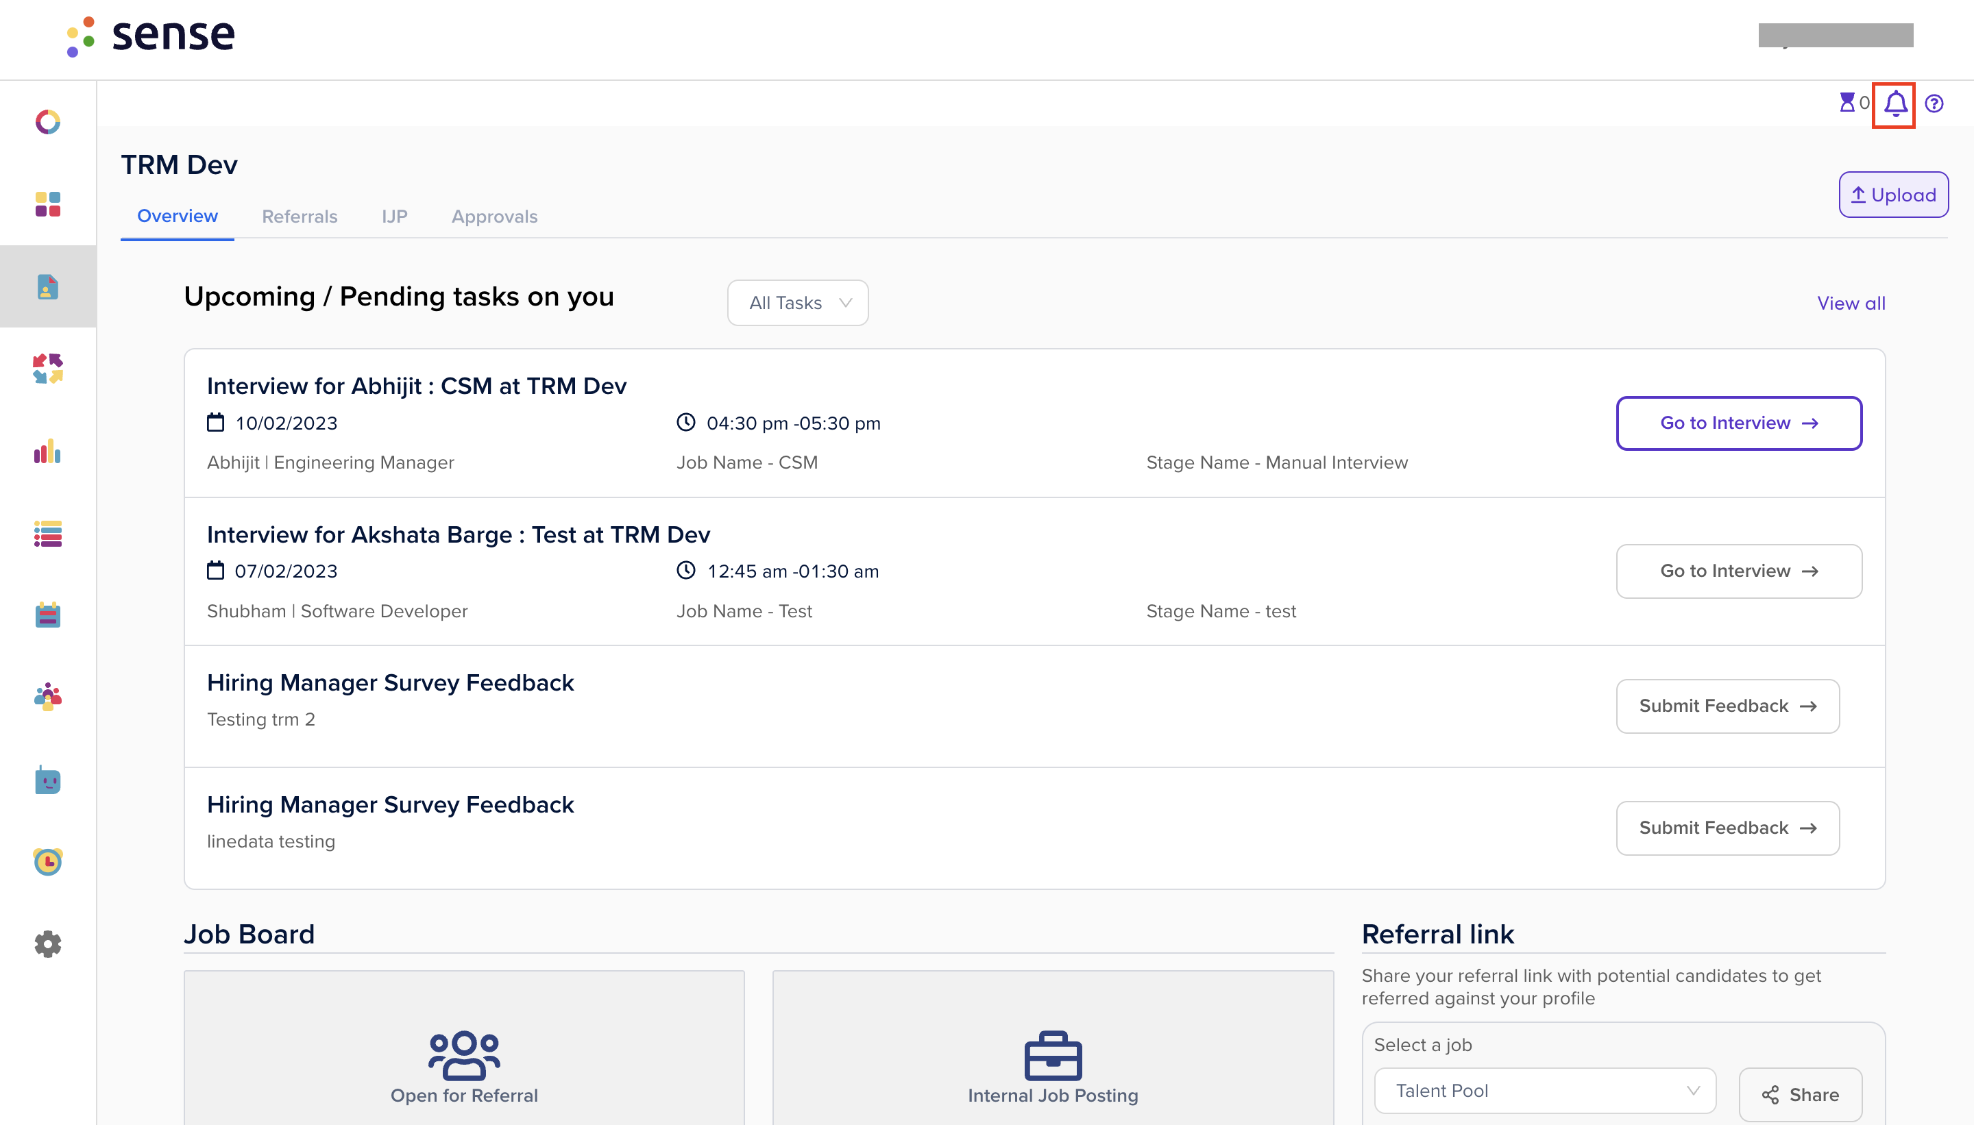The width and height of the screenshot is (1974, 1125).
Task: Click 'Hiring Manager Survey Feedback' above linedata testing
Action: tap(390, 804)
